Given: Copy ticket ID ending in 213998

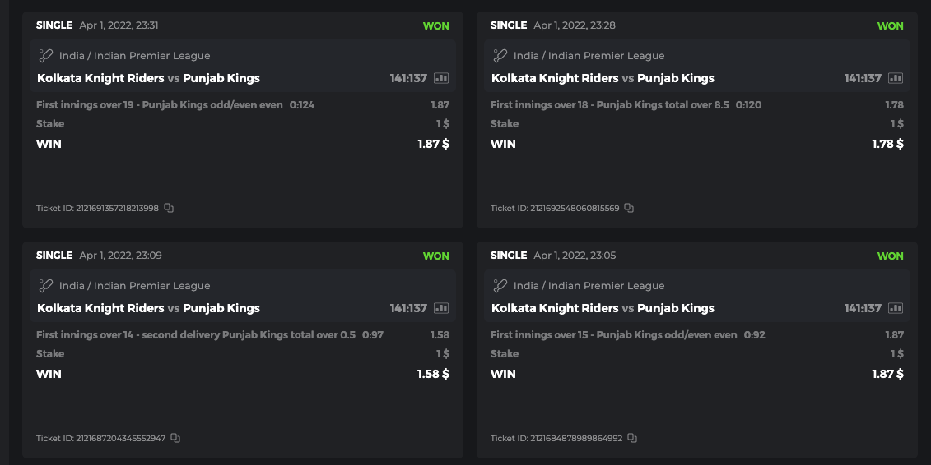Looking at the screenshot, I should point(169,209).
